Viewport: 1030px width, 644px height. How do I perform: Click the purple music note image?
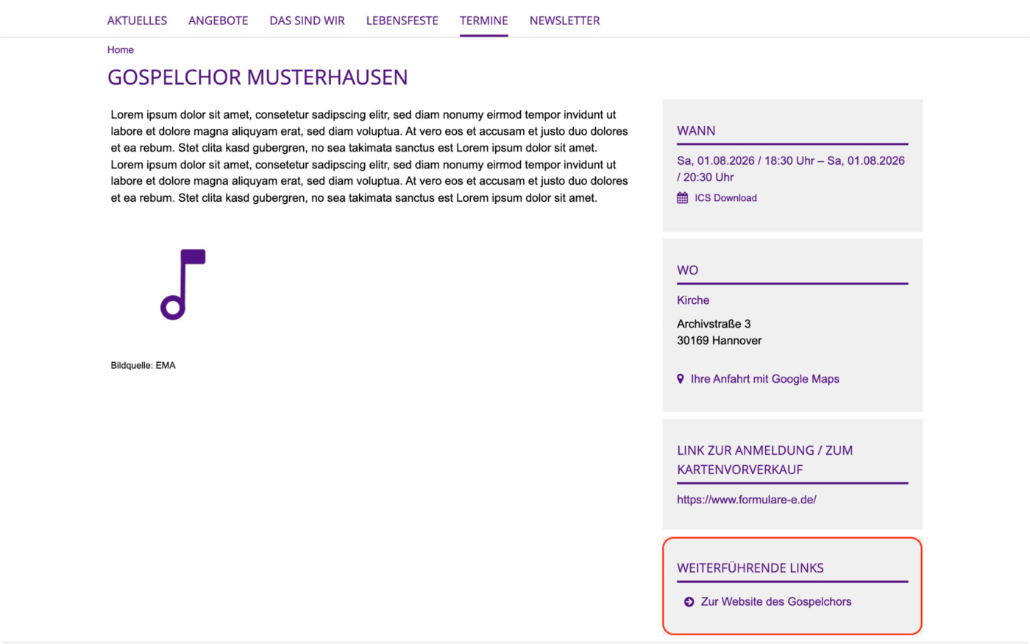tap(183, 285)
